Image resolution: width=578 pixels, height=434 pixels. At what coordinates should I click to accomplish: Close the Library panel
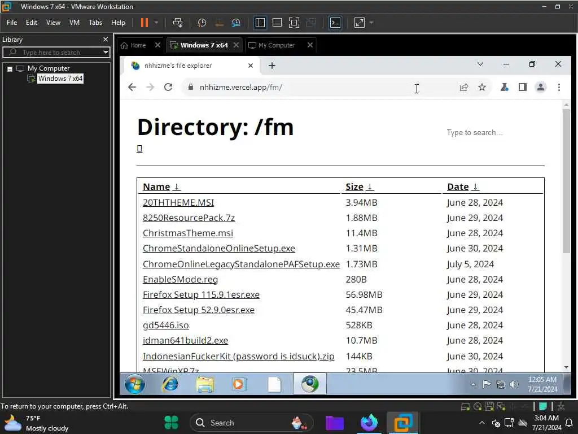106,39
